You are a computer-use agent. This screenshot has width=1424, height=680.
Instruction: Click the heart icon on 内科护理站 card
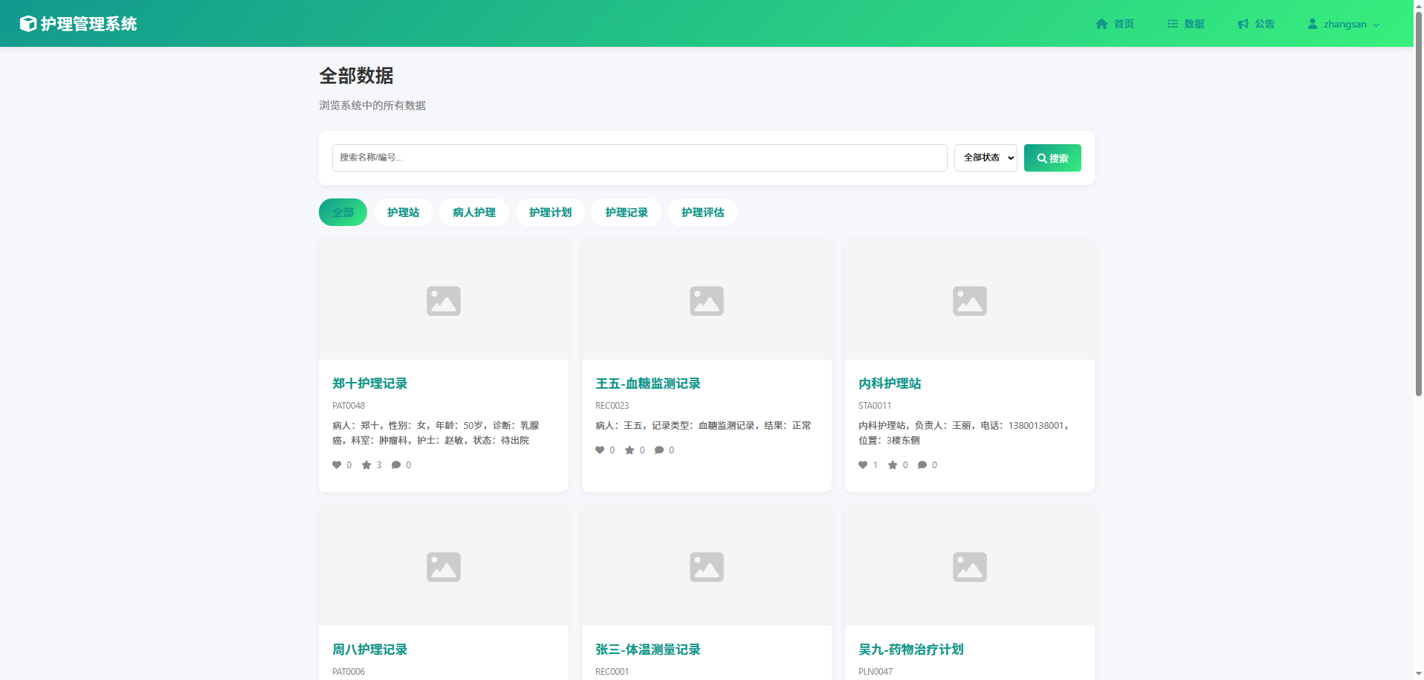(x=863, y=465)
